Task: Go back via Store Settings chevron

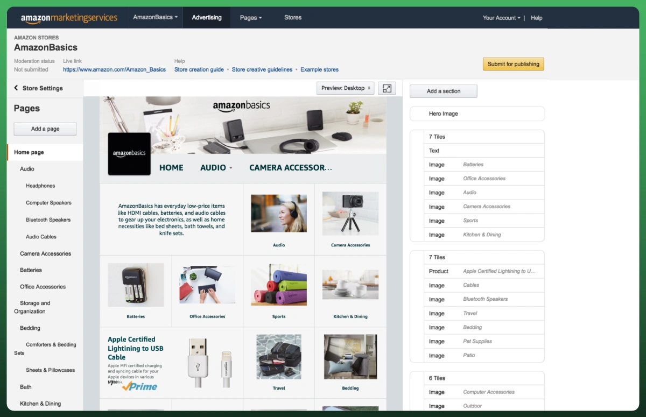Action: (16, 88)
